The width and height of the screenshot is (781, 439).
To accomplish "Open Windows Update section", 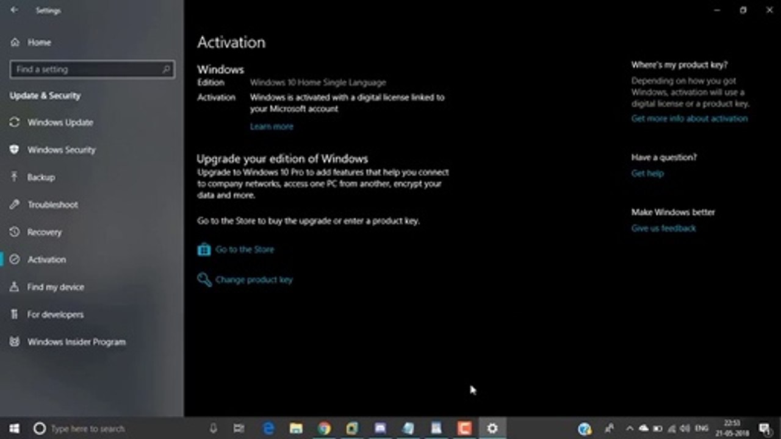I will pyautogui.click(x=60, y=123).
